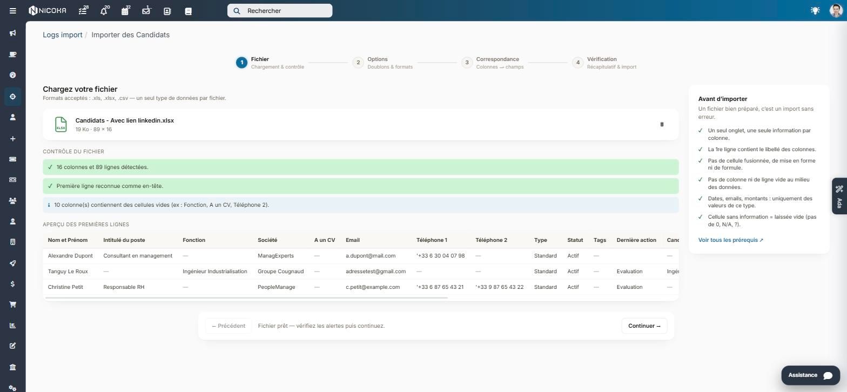Delete the uploaded file with trash icon
Image resolution: width=847 pixels, height=392 pixels.
[662, 124]
